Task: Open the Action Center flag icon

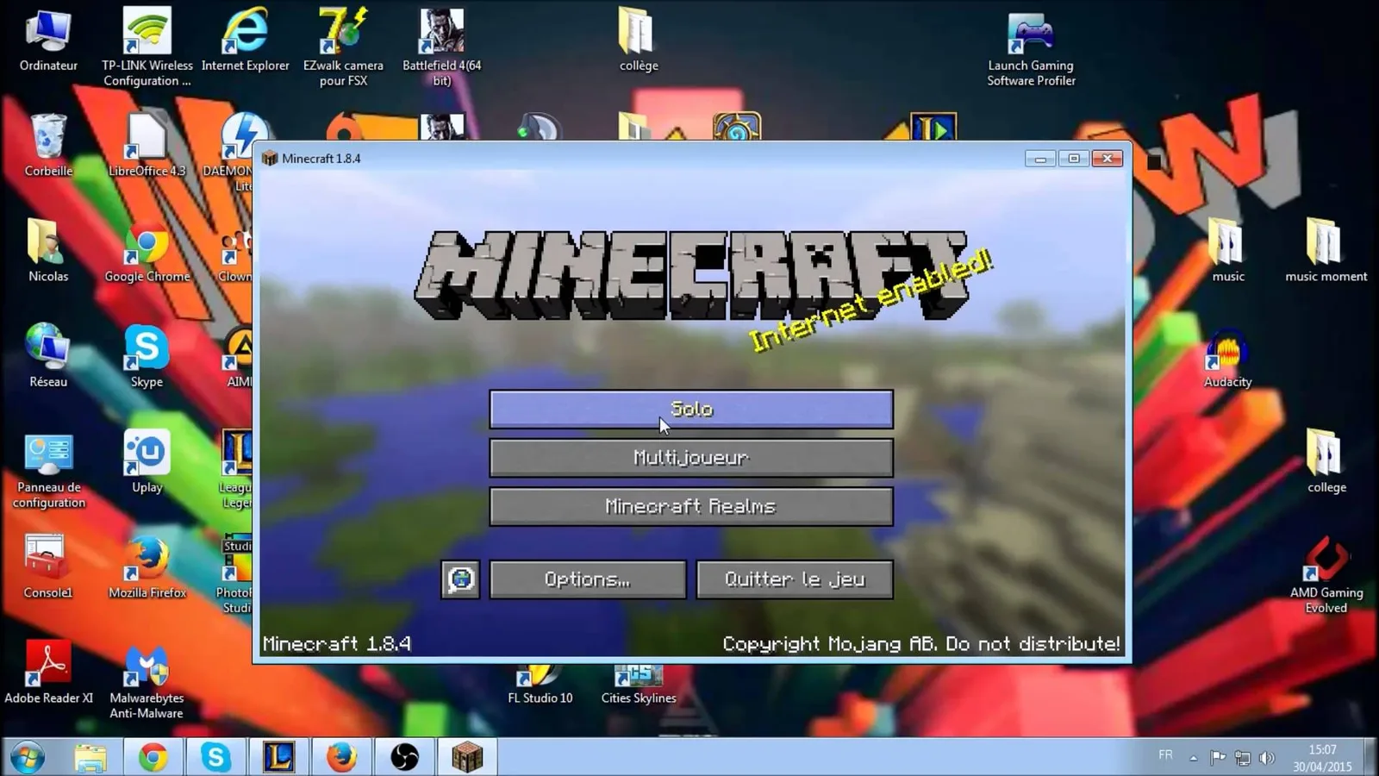Action: coord(1218,758)
